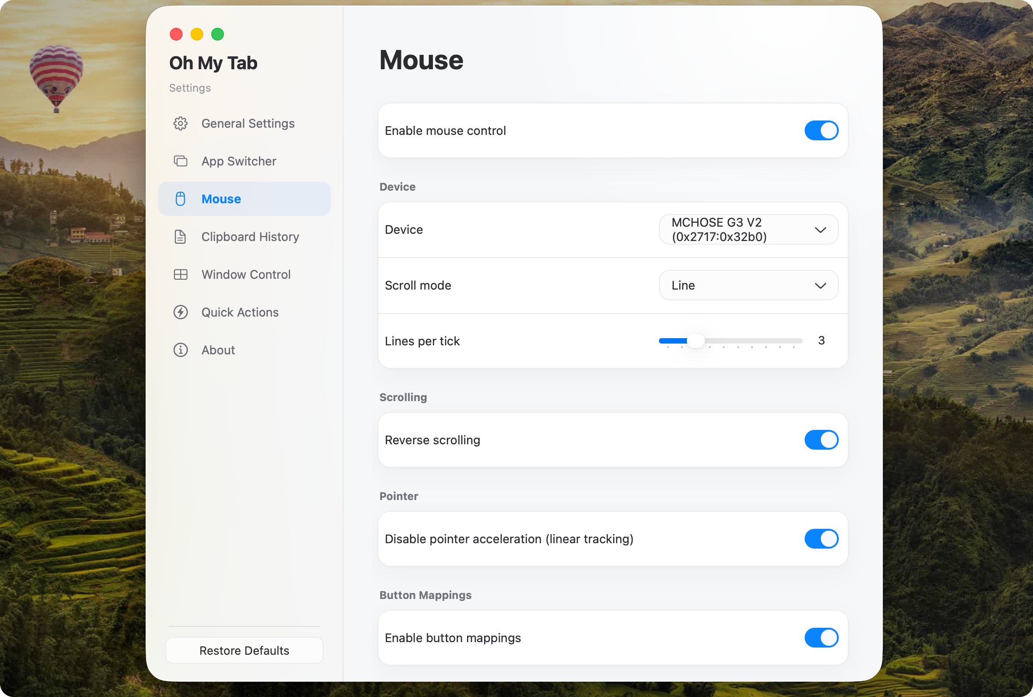Open the About section label

pos(218,350)
